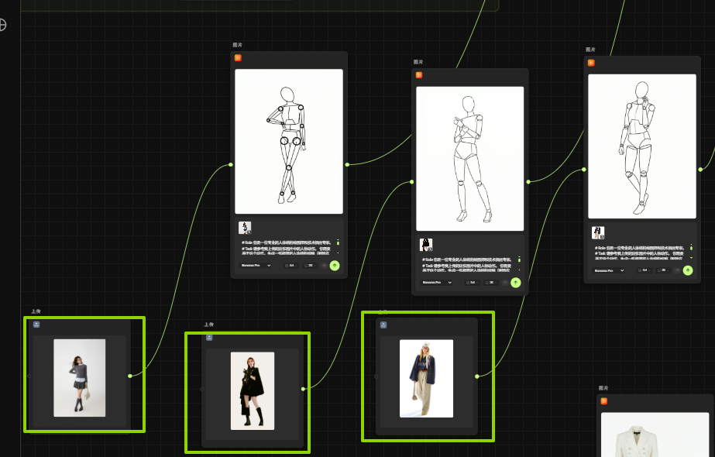The height and width of the screenshot is (457, 715).
Task: Toggle the gray switch in third sketch node
Action: pos(678,270)
